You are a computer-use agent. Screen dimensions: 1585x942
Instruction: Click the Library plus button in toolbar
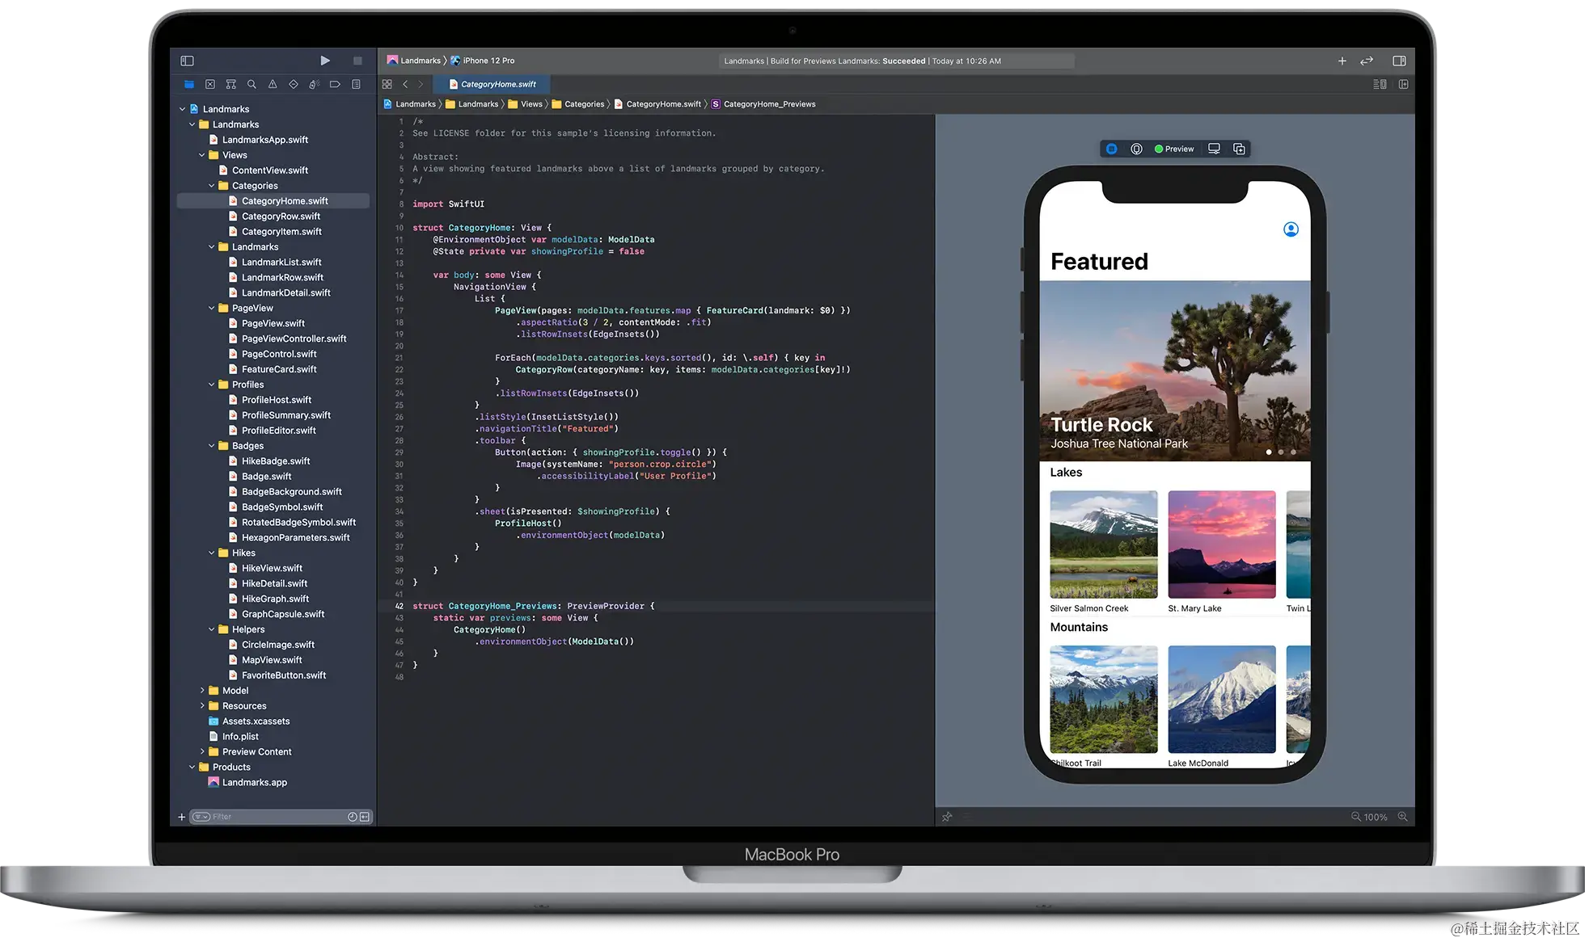click(x=1342, y=61)
